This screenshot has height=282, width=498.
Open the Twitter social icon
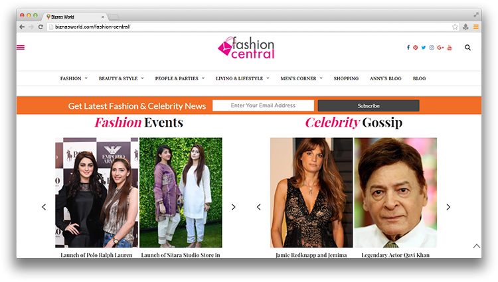click(x=424, y=48)
